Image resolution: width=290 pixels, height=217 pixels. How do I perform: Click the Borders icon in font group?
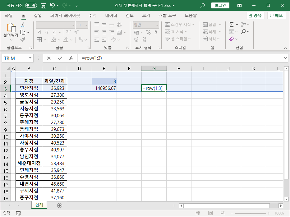(39, 39)
